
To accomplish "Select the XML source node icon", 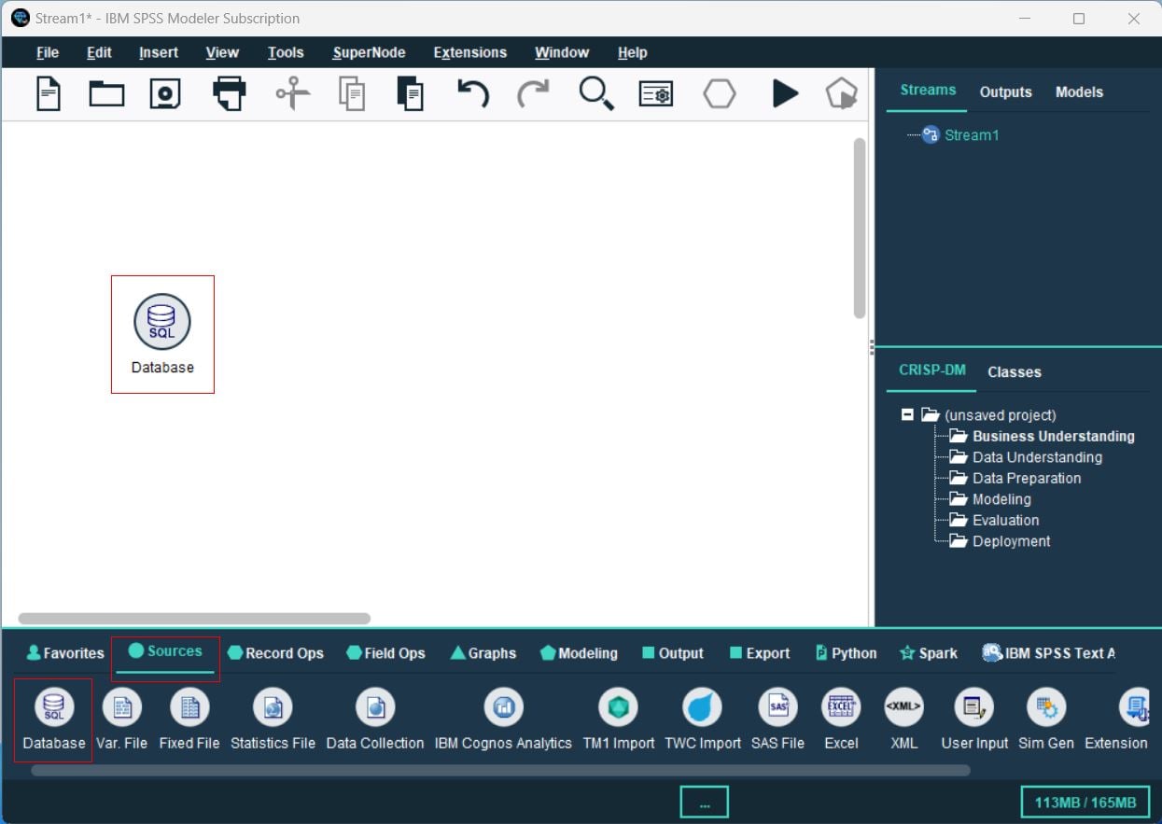I will 903,708.
